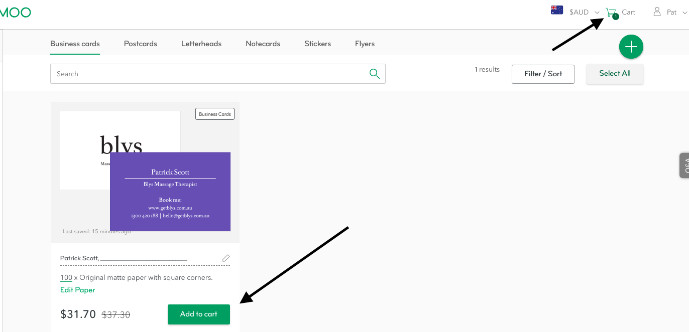This screenshot has width=689, height=332.
Task: Switch to the Postcards tab
Action: 141,44
